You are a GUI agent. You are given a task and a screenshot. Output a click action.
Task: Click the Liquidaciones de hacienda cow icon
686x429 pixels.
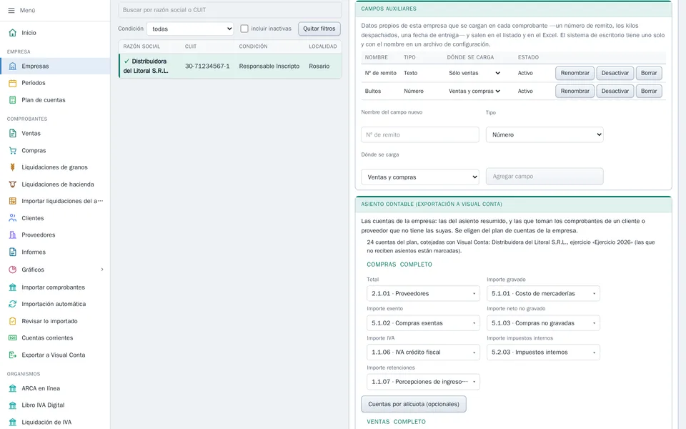13,184
